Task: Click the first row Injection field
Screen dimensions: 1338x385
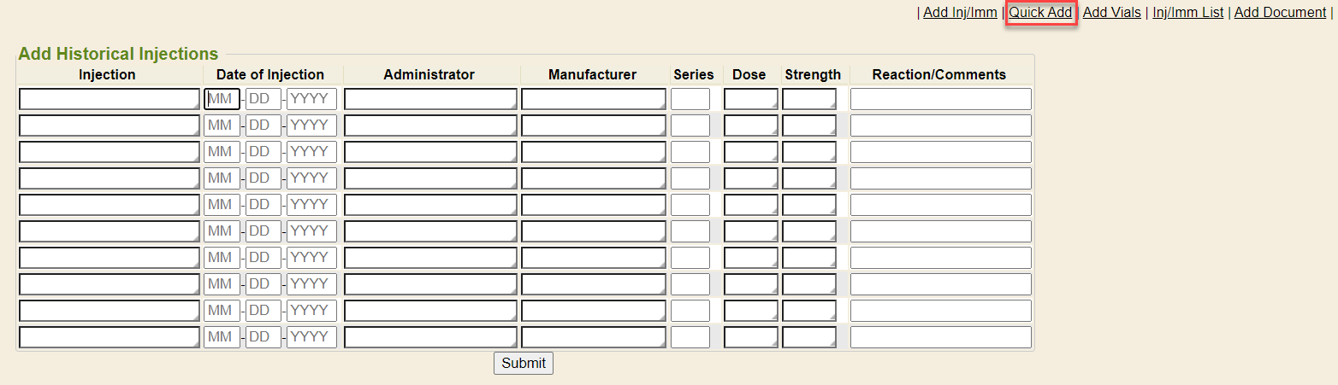Action: pos(109,100)
